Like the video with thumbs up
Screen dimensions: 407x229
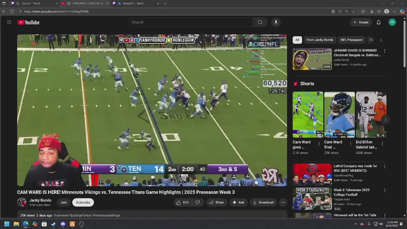click(x=183, y=202)
